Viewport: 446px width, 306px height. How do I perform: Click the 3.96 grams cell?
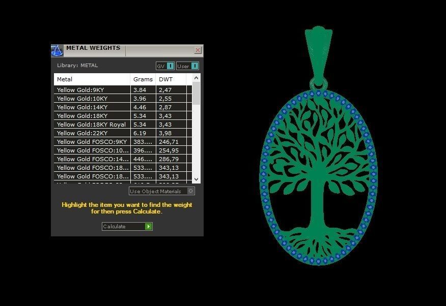tap(143, 99)
